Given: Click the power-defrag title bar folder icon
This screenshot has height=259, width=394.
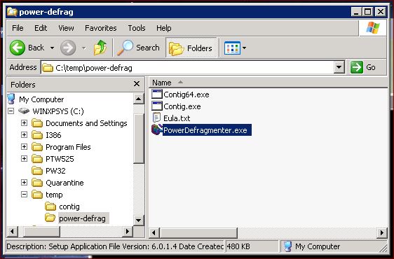Looking at the screenshot, I should click(x=12, y=11).
